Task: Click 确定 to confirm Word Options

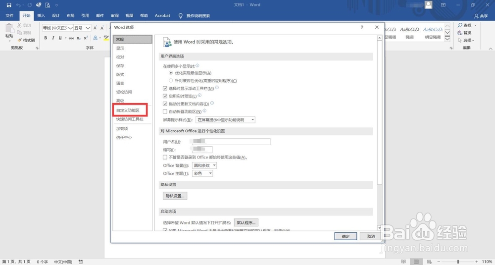Action: pyautogui.click(x=346, y=236)
